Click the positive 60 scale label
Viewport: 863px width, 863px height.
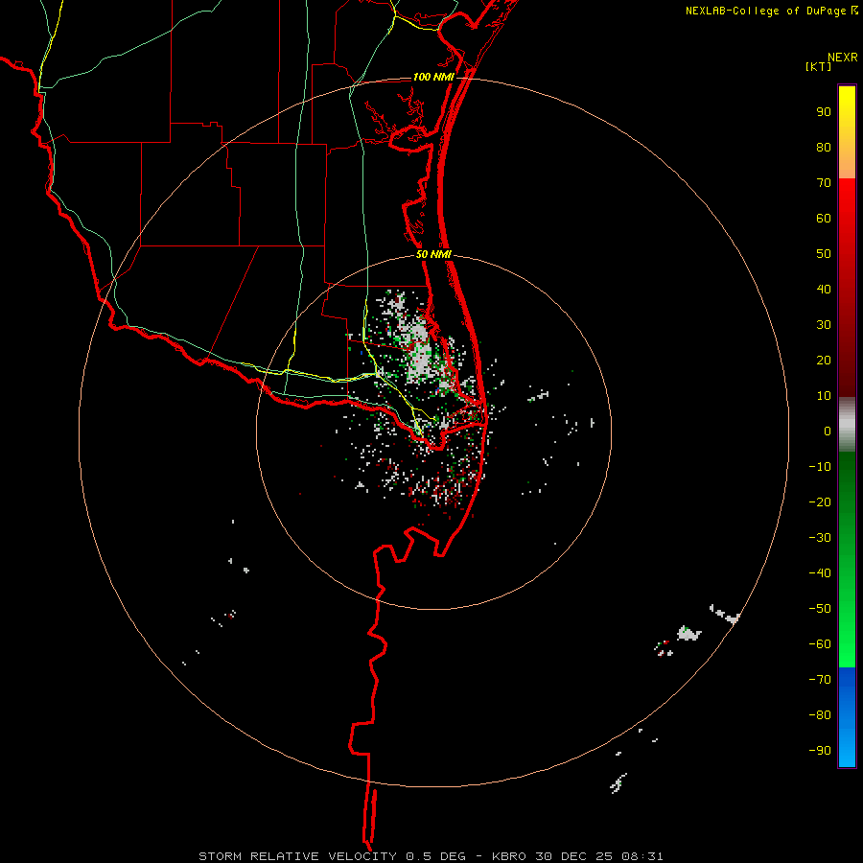click(824, 219)
